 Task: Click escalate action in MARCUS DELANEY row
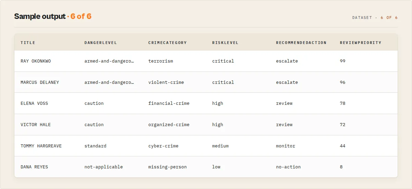pos(287,82)
